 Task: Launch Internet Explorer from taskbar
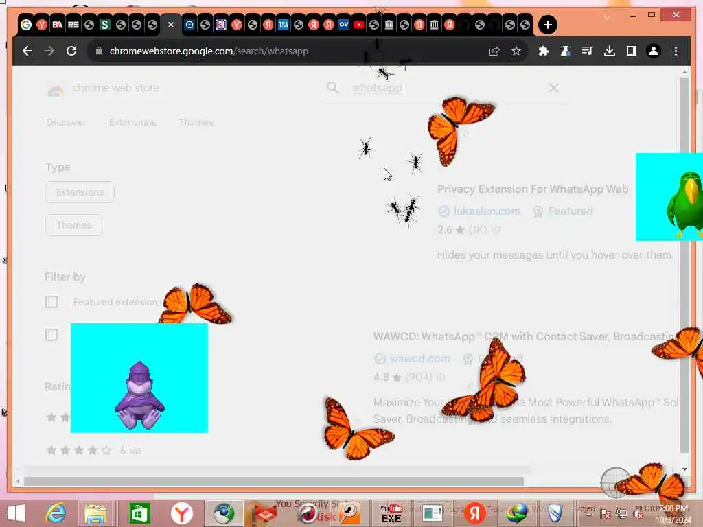56,513
